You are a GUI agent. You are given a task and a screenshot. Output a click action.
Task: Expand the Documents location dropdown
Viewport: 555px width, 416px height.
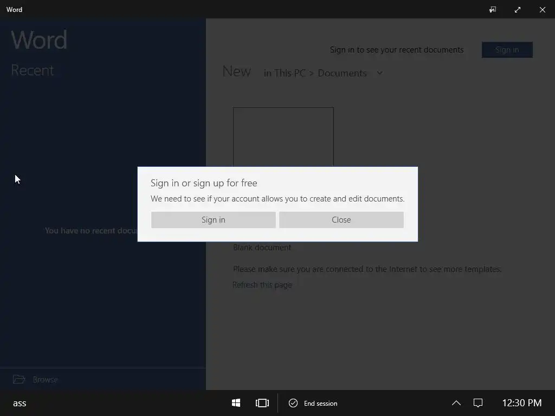point(380,73)
